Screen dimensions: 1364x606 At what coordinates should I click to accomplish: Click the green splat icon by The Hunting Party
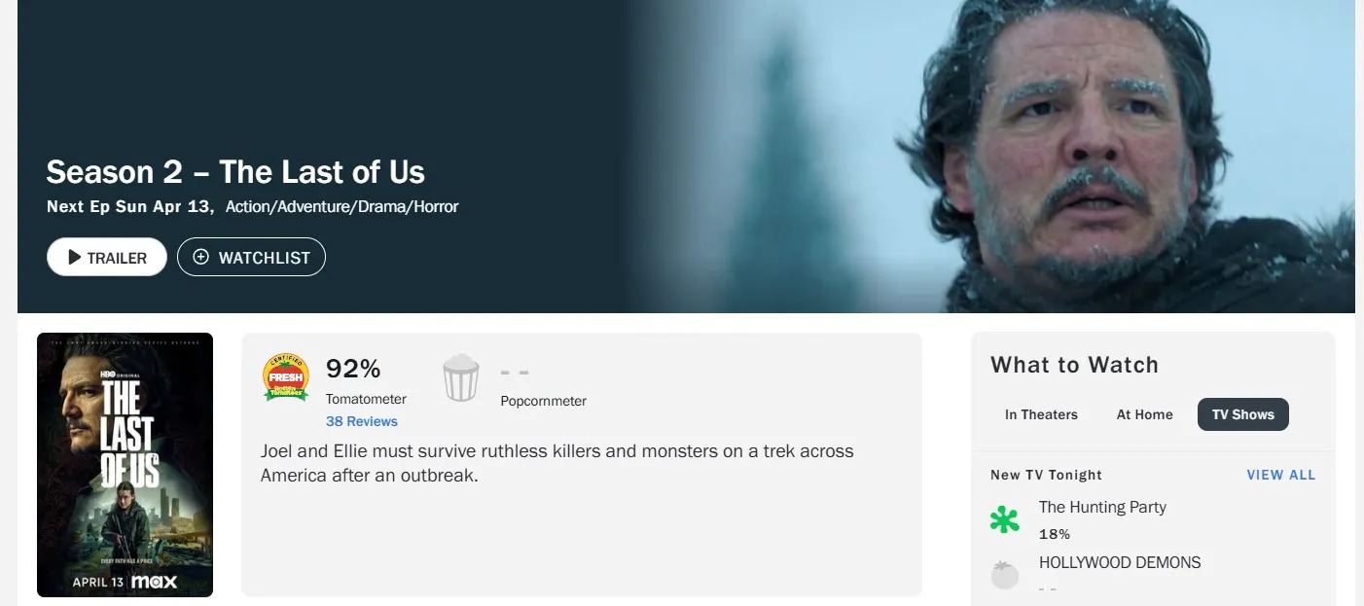click(x=1005, y=519)
